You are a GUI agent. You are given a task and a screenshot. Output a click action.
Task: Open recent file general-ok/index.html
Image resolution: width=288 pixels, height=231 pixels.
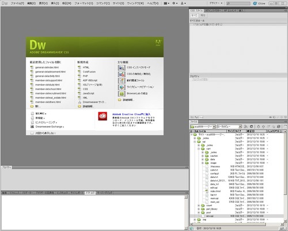47,67
